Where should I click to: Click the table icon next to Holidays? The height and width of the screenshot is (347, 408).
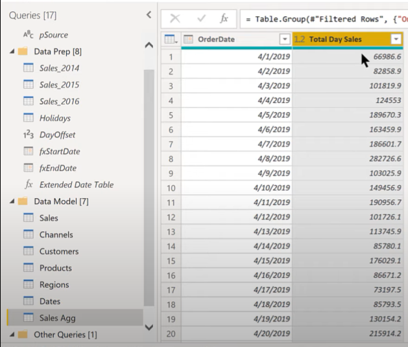tap(29, 117)
